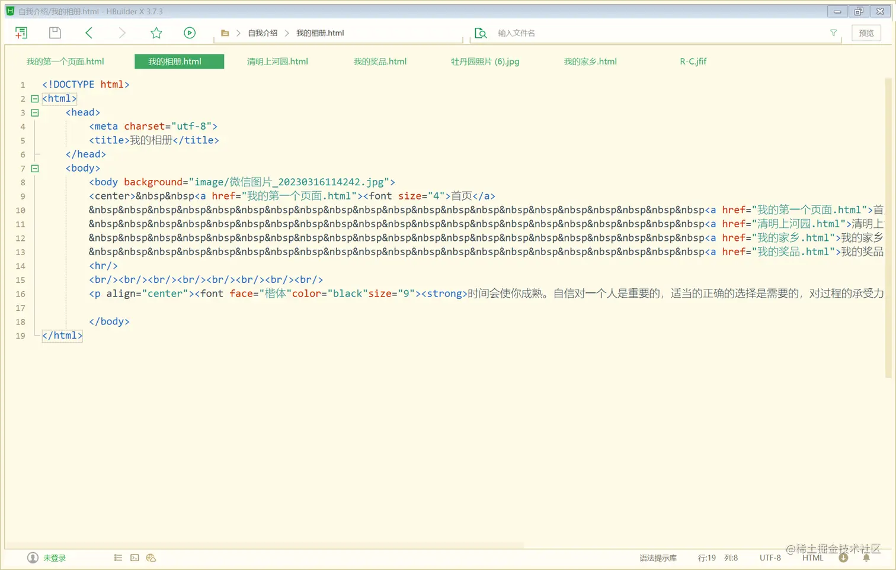The height and width of the screenshot is (570, 896).
Task: Run the page with the play icon
Action: tap(190, 33)
